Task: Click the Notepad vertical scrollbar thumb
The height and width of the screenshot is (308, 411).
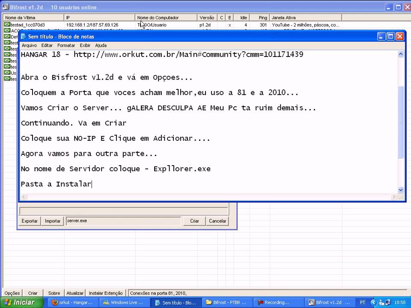Action: click(x=401, y=122)
